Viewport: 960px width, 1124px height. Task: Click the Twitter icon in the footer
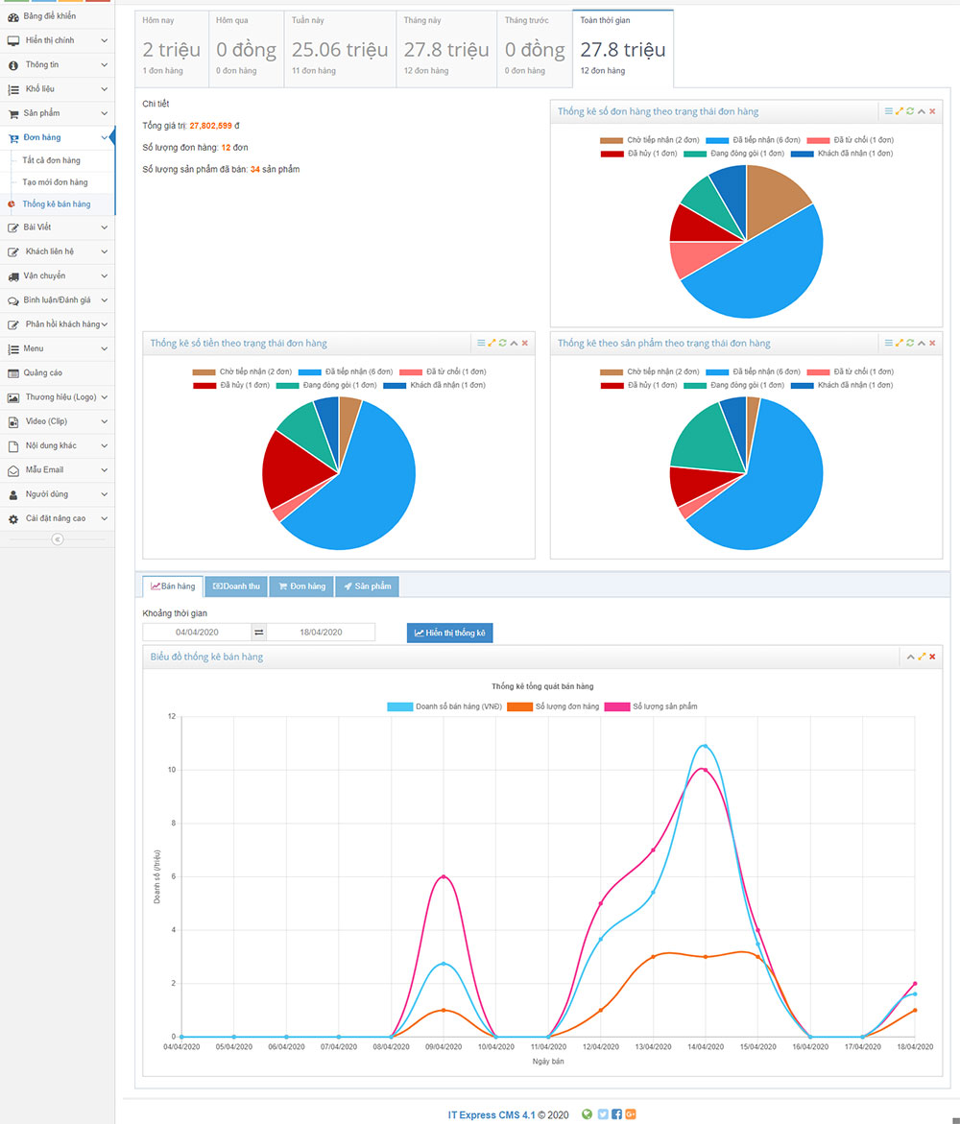[603, 1114]
